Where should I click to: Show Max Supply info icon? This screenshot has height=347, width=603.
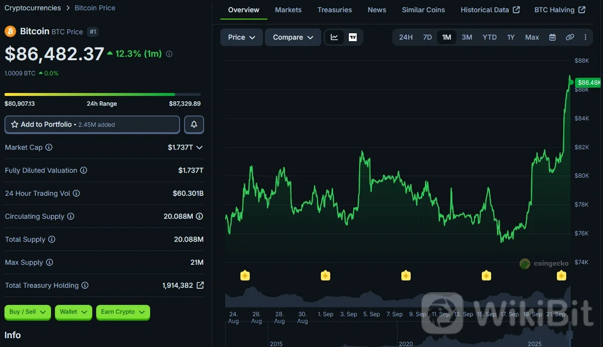[x=50, y=262]
